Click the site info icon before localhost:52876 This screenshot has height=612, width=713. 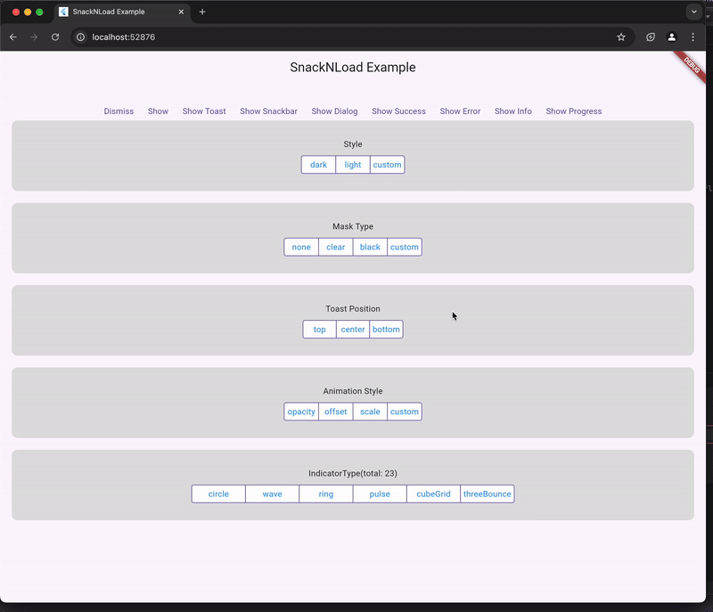pyautogui.click(x=80, y=37)
